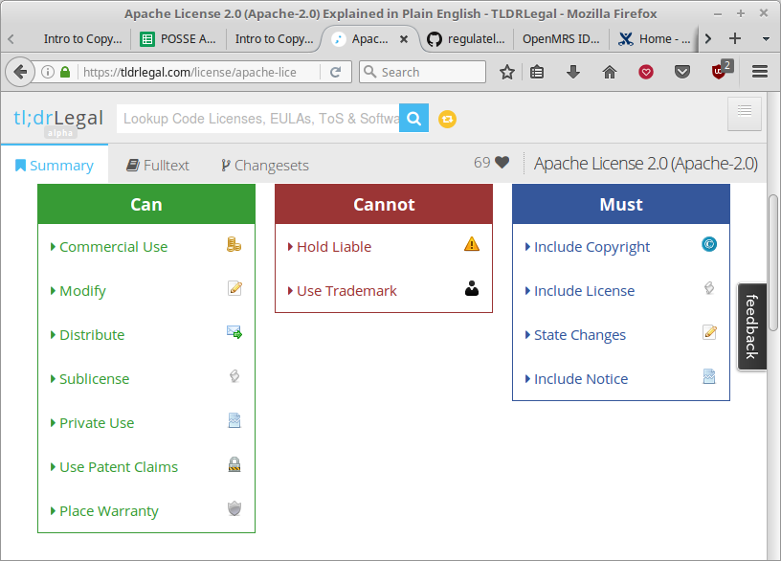Switch to the Home - ... browser tab
The width and height of the screenshot is (781, 561).
point(655,39)
